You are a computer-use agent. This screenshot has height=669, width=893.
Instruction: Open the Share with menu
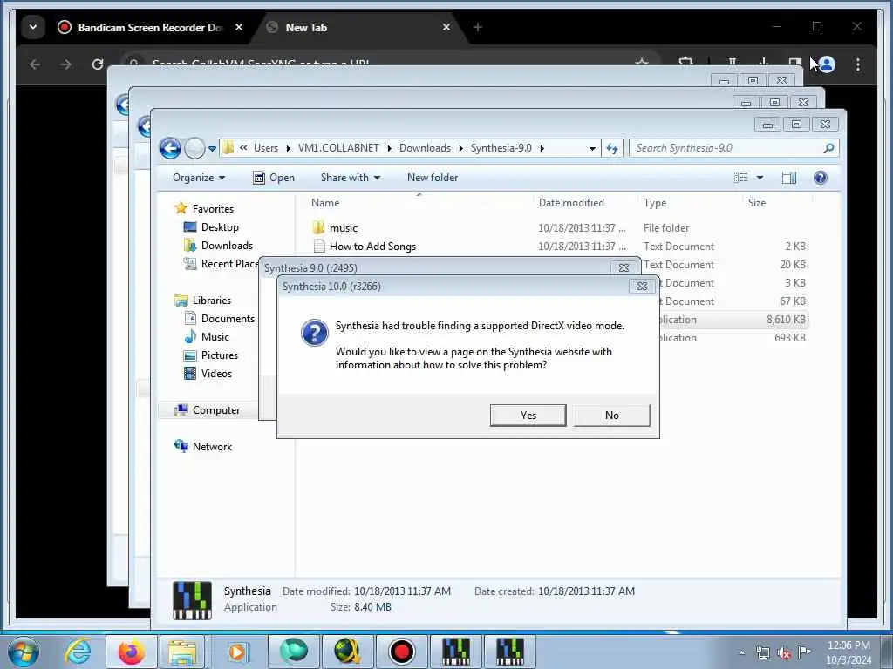(x=351, y=178)
